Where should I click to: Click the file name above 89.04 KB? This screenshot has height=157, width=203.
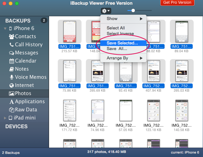pyautogui.click(x=181, y=47)
